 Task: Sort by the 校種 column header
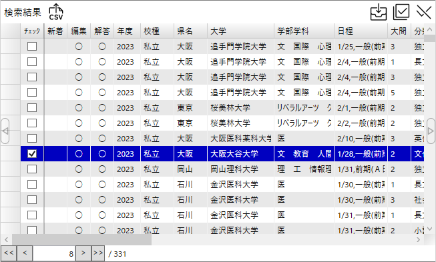[x=157, y=31]
